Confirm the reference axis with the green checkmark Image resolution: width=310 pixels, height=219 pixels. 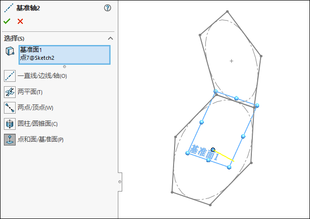point(7,21)
